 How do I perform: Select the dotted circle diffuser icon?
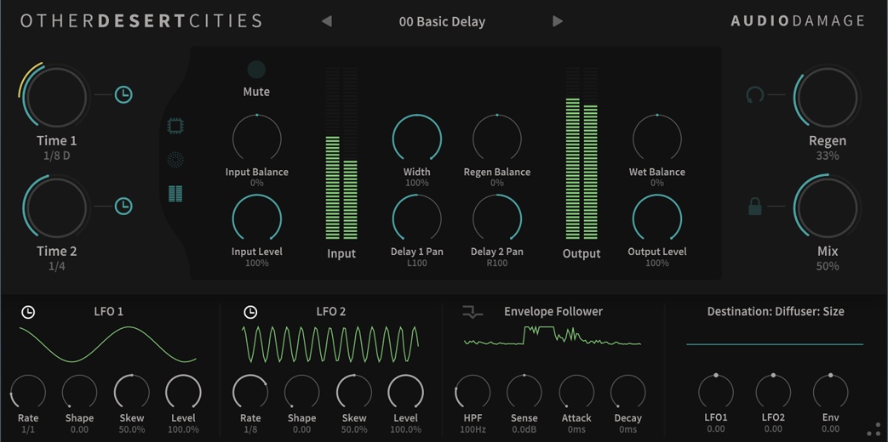(x=175, y=160)
